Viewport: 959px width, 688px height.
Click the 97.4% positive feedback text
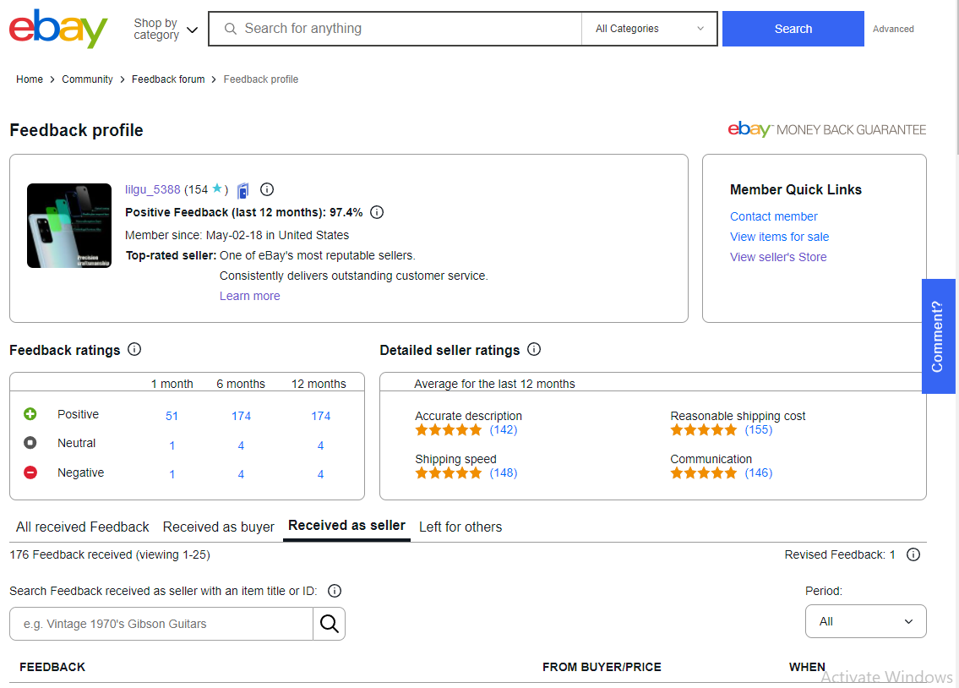[x=346, y=212]
